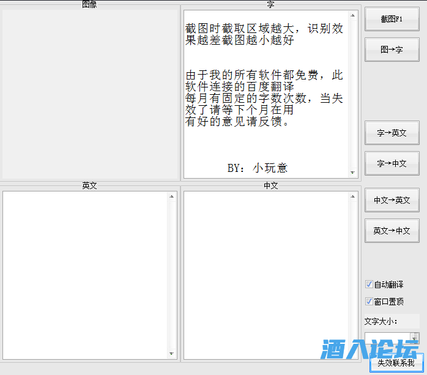The height and width of the screenshot is (375, 427).
Task: Click the 失效联系我 contact button
Action: point(396,363)
